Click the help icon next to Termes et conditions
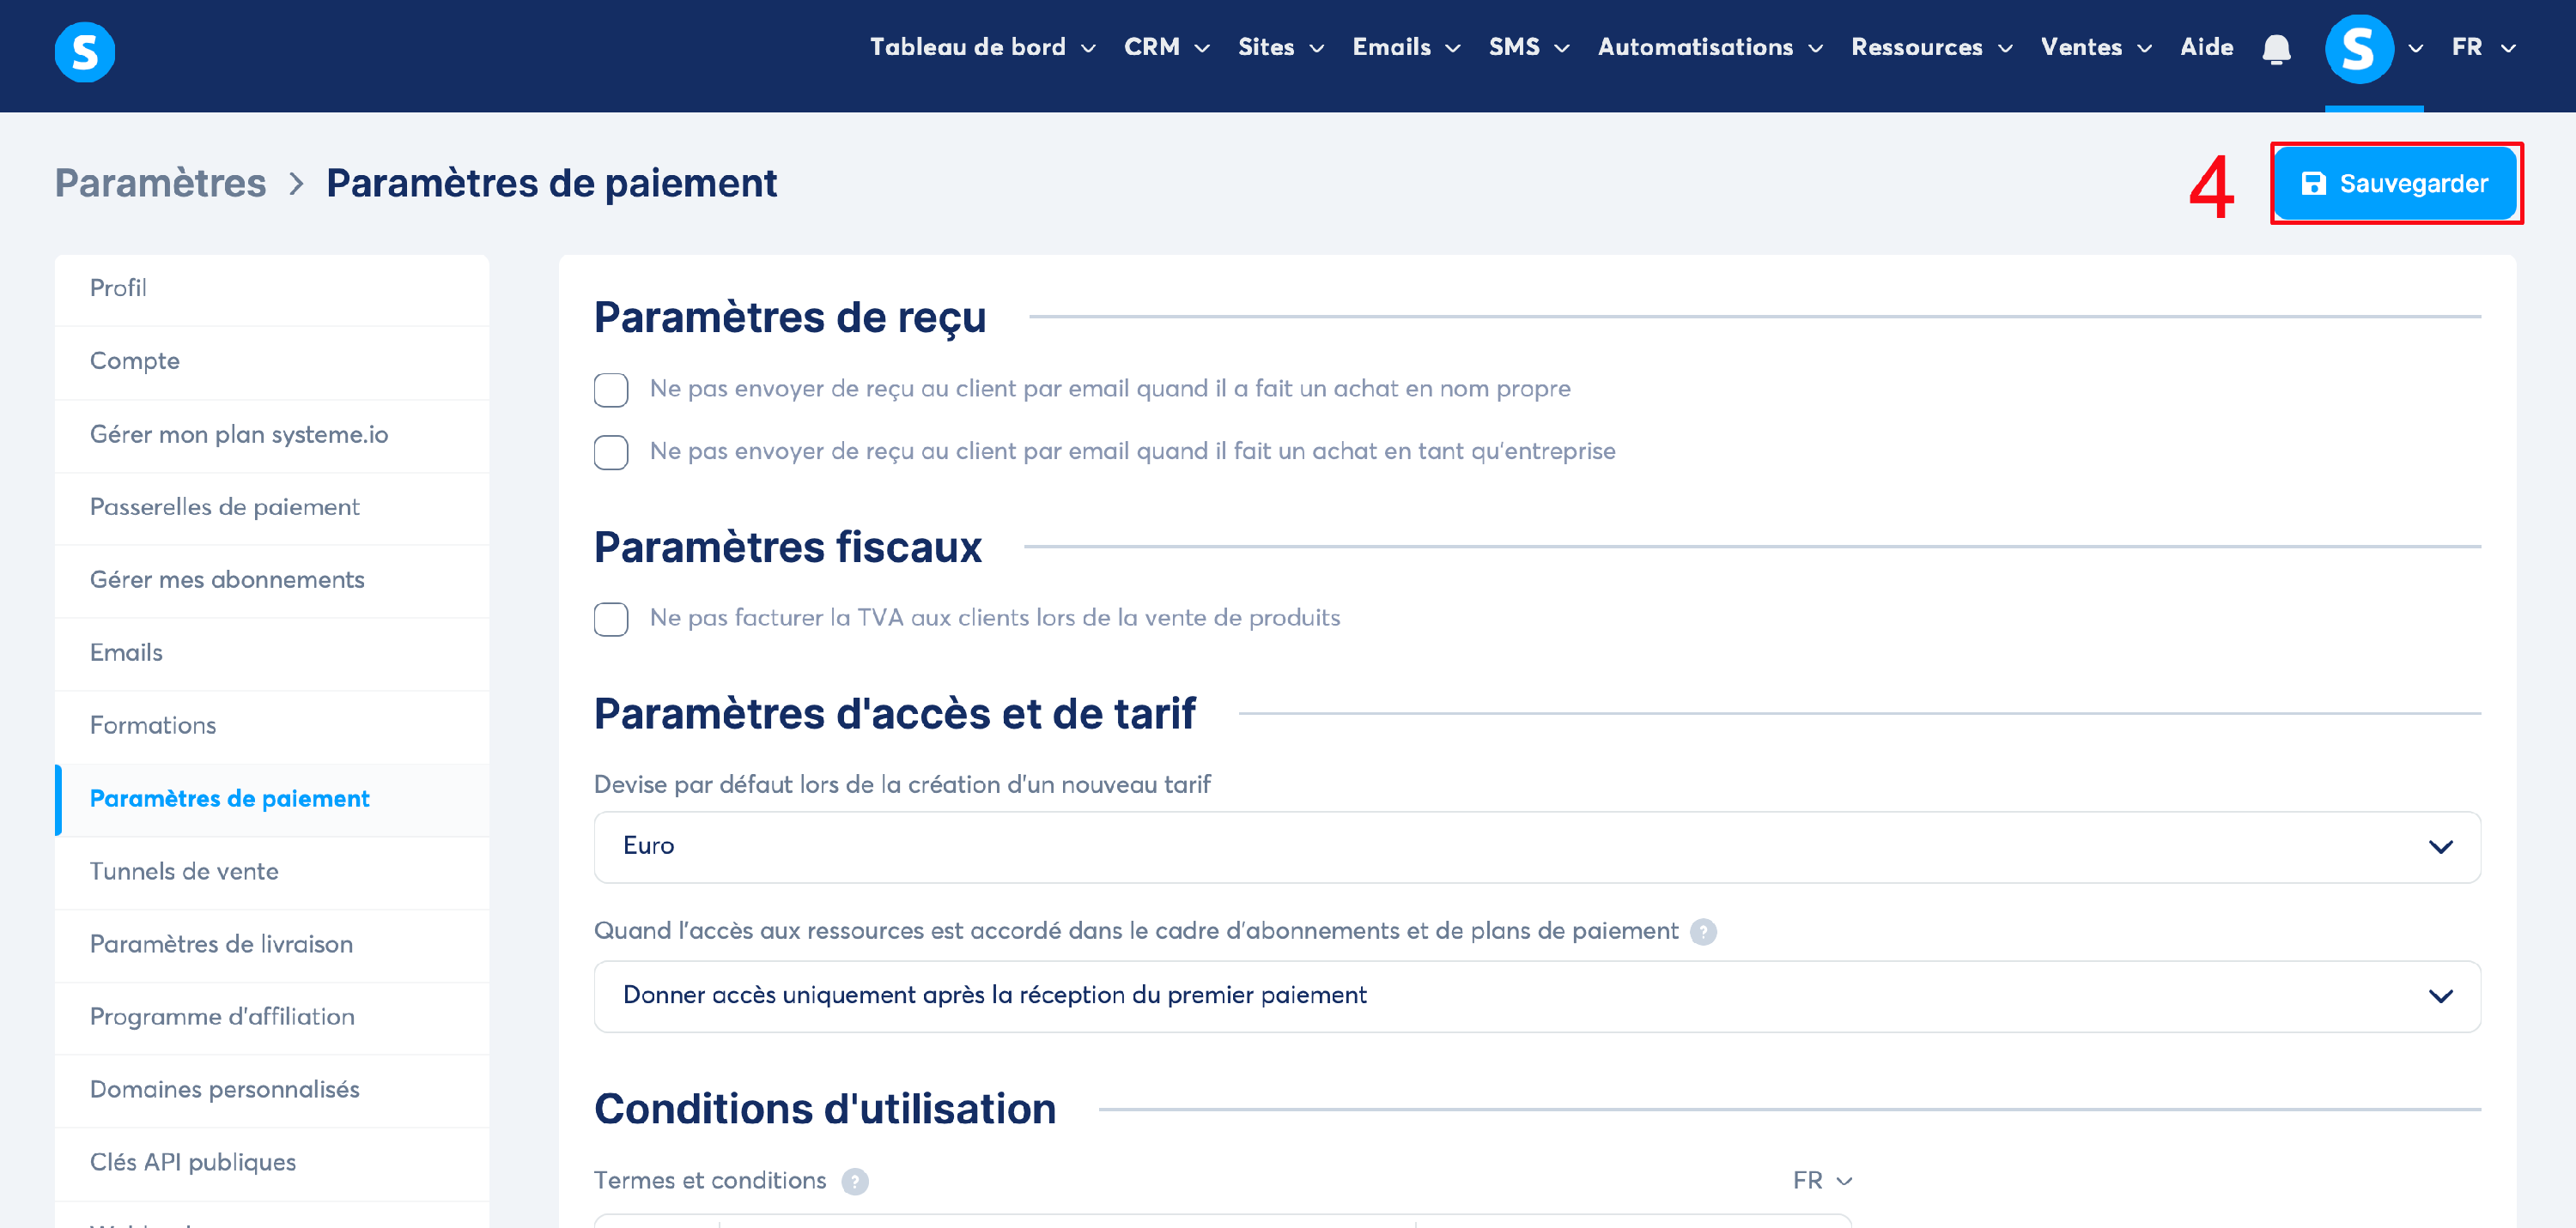Viewport: 2576px width, 1228px height. (x=854, y=1181)
